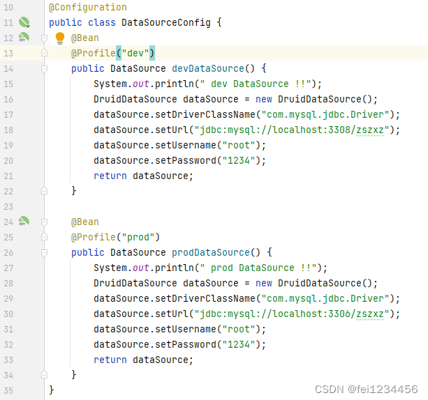
Task: Click setUsername on line 19
Action: click(186, 145)
